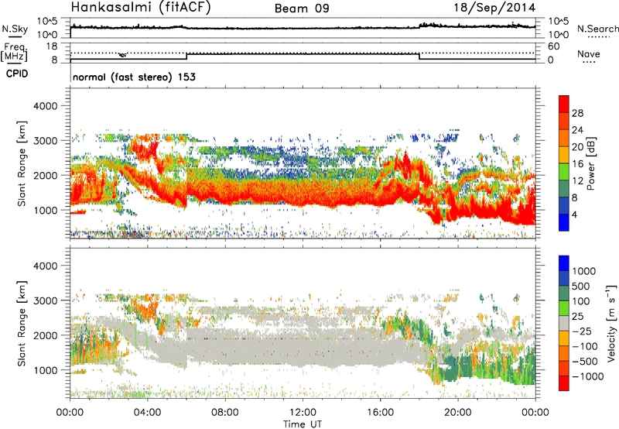This screenshot has width=619, height=429.
Task: Click the '16:00' time axis tick label
Action: pyautogui.click(x=380, y=413)
